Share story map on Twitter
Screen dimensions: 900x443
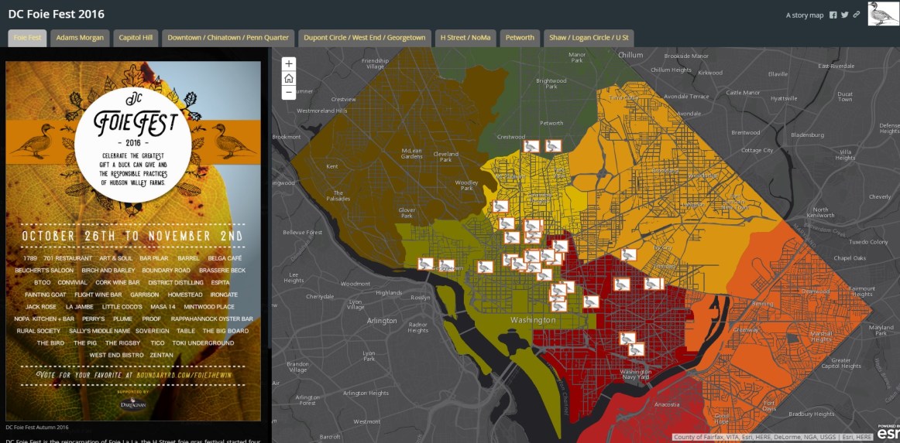[845, 15]
